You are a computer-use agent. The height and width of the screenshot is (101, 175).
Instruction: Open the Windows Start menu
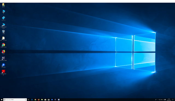click(x=2, y=100)
